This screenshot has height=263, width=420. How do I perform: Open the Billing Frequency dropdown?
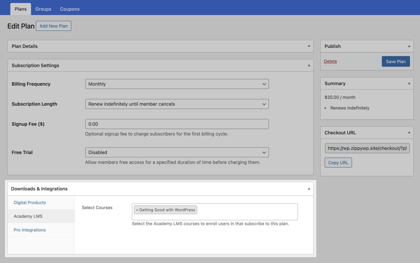(177, 84)
